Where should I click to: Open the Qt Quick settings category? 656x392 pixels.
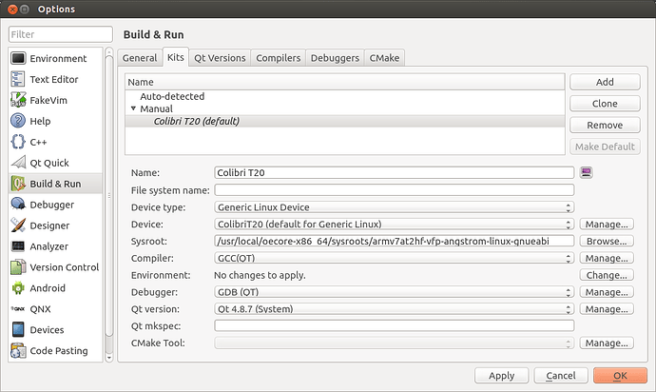55,163
